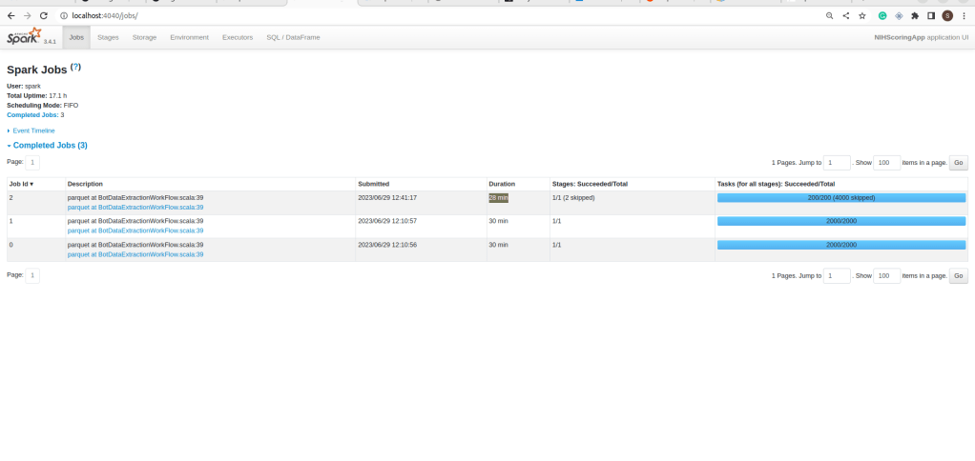975x461 pixels.
Task: Collapse the Completed Jobs (3) section
Action: point(50,146)
